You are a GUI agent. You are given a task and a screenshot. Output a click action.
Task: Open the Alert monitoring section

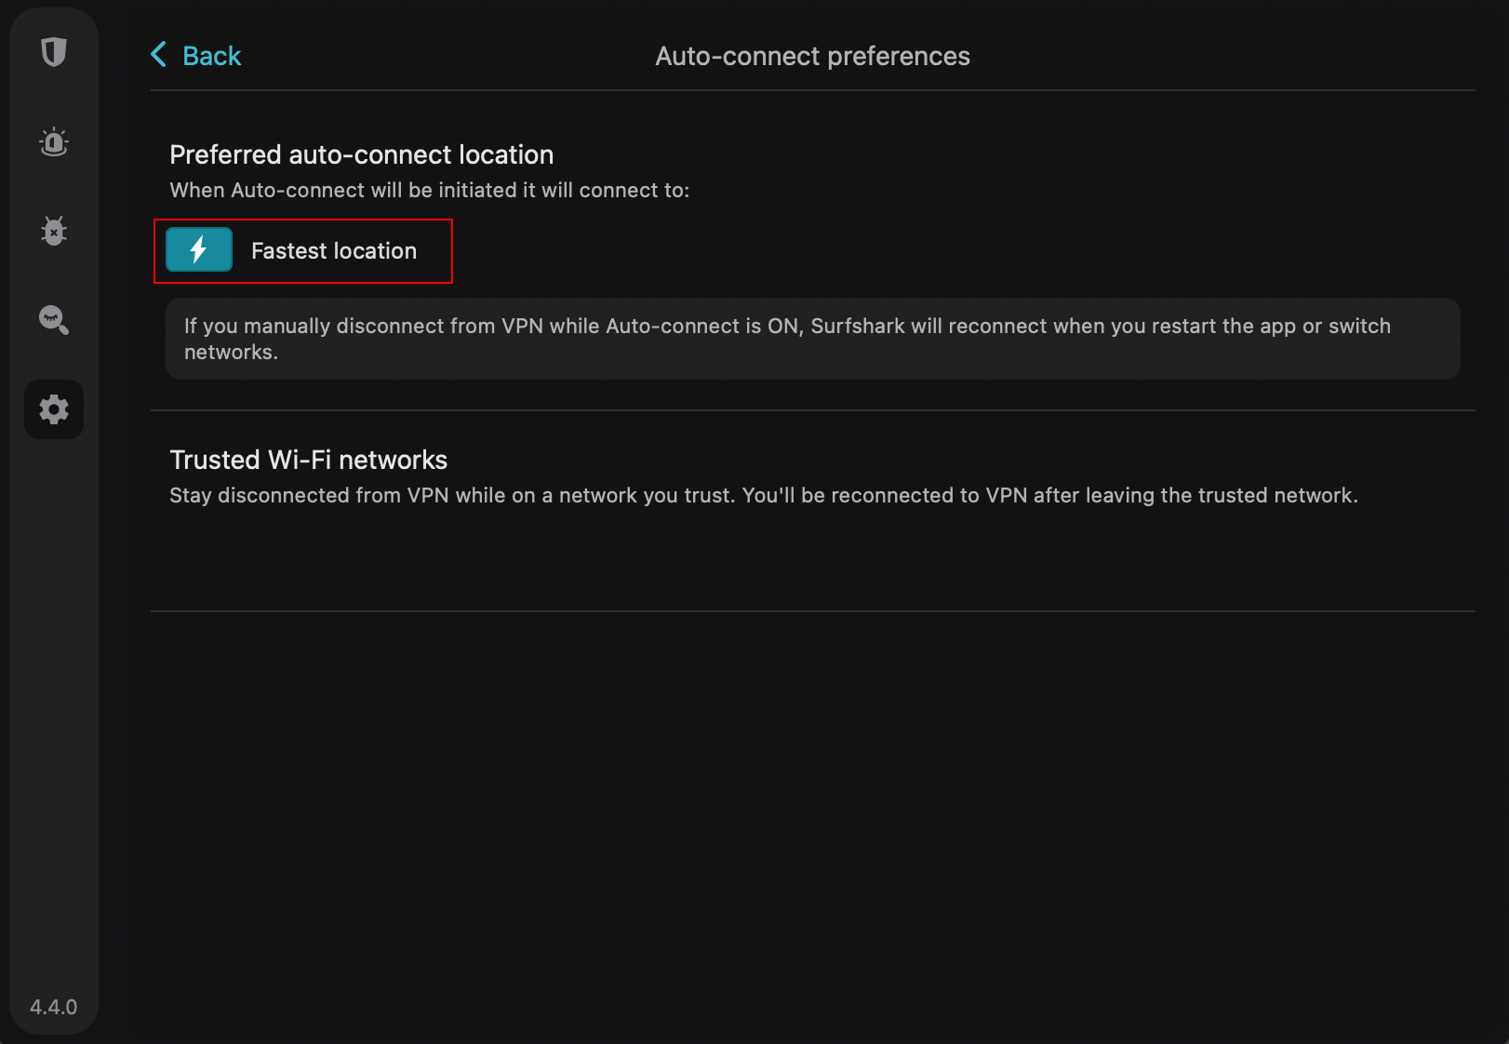(53, 141)
